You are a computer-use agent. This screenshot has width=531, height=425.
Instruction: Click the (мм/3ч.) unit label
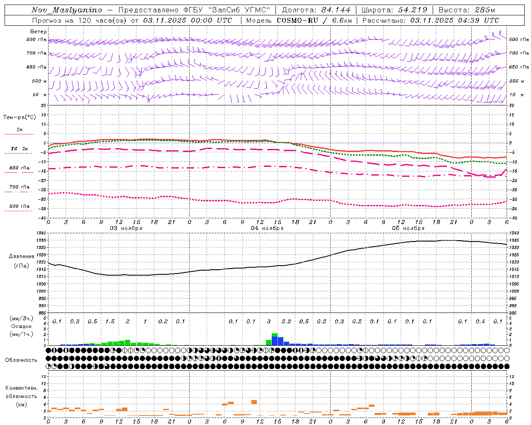(x=22, y=318)
